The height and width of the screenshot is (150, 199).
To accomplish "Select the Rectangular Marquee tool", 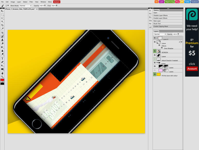I will tap(2, 15).
